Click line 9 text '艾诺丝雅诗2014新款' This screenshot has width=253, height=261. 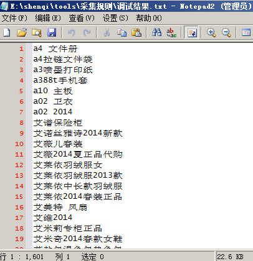point(78,134)
